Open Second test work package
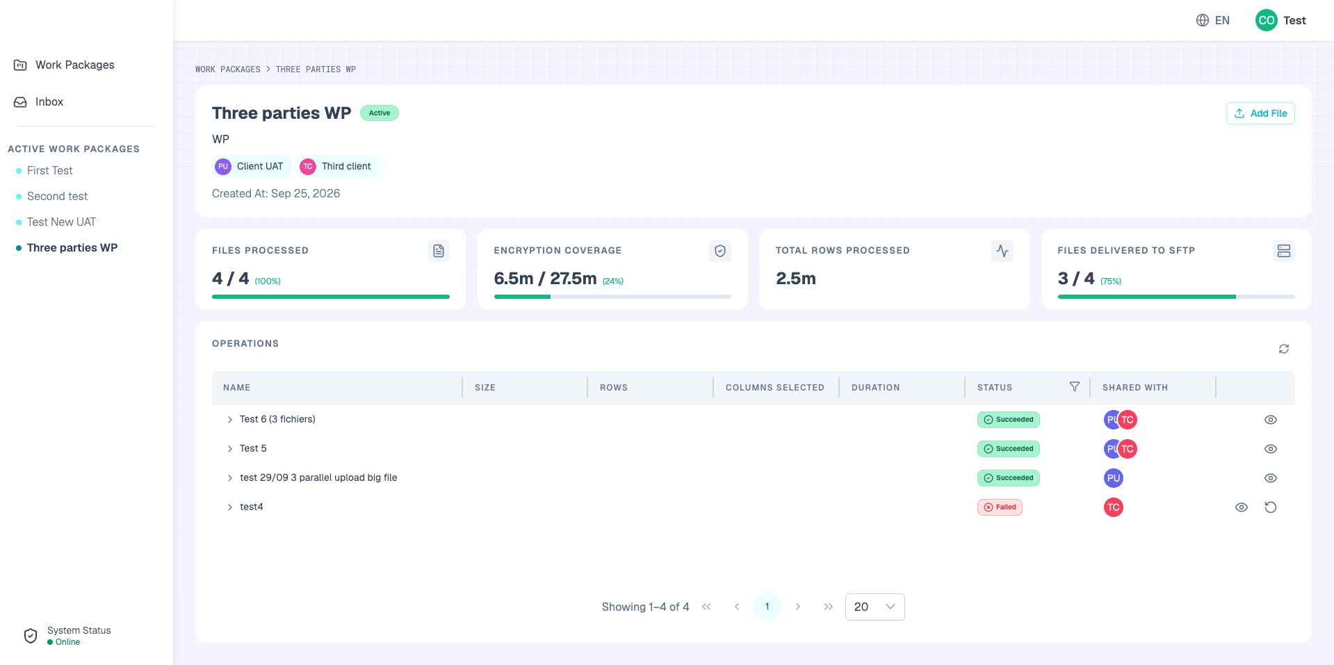This screenshot has height=665, width=1334. (x=57, y=196)
